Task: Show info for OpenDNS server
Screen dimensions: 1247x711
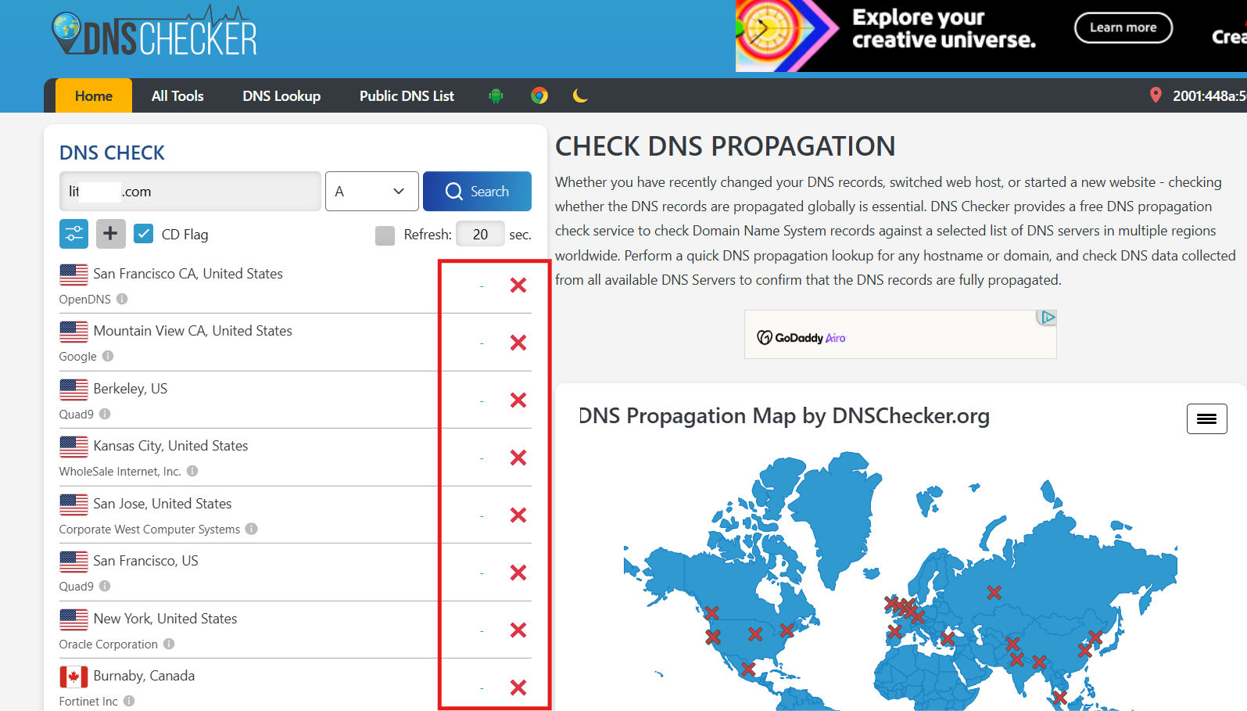Action: click(x=122, y=299)
